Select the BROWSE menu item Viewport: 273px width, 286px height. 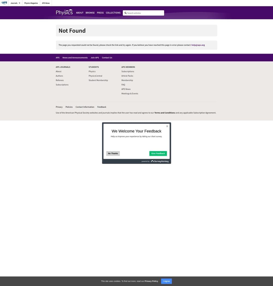[x=90, y=13]
